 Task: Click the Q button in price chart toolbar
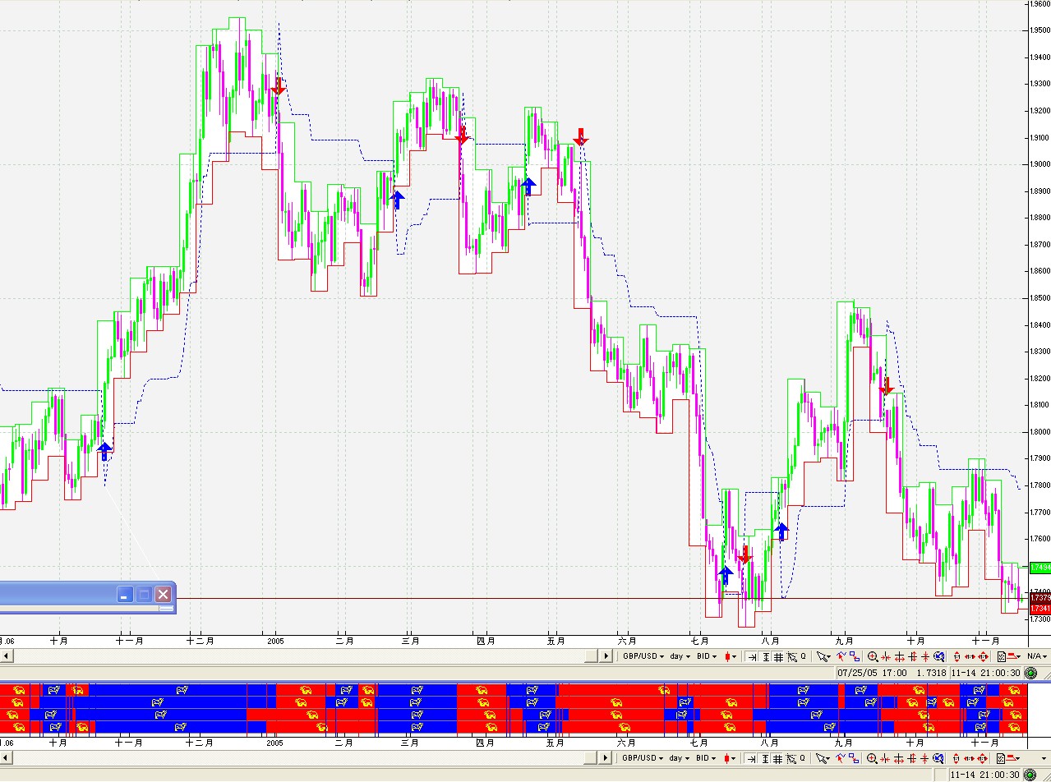pyautogui.click(x=803, y=656)
